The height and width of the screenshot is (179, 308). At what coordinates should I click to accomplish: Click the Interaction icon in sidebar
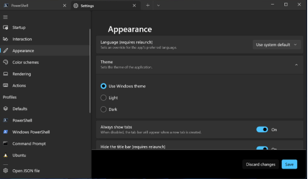pyautogui.click(x=5, y=39)
